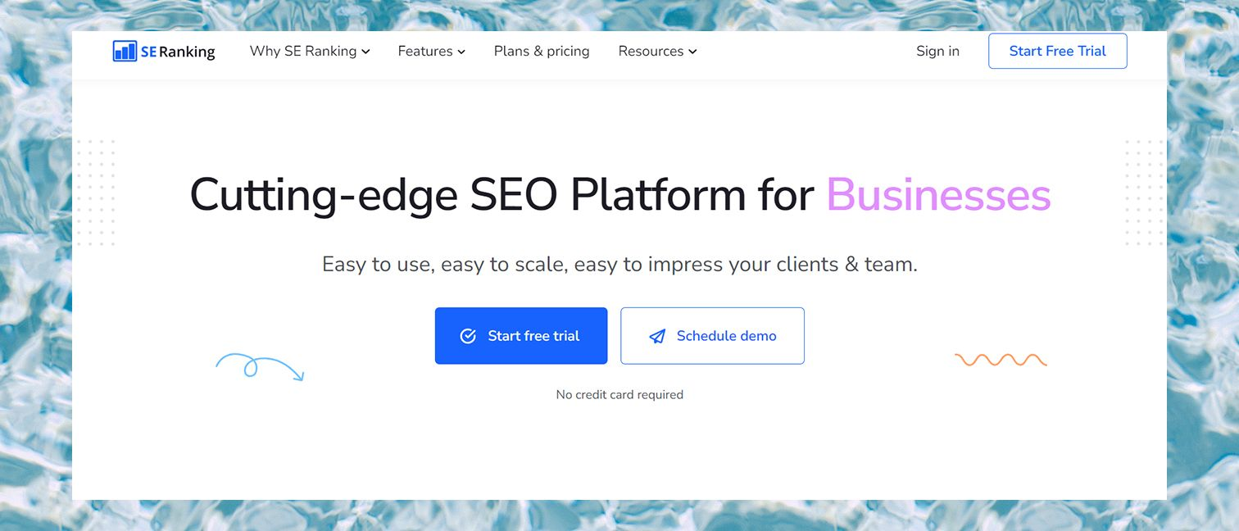Click the Cutting-edge SEO Platform headline text

(501, 195)
